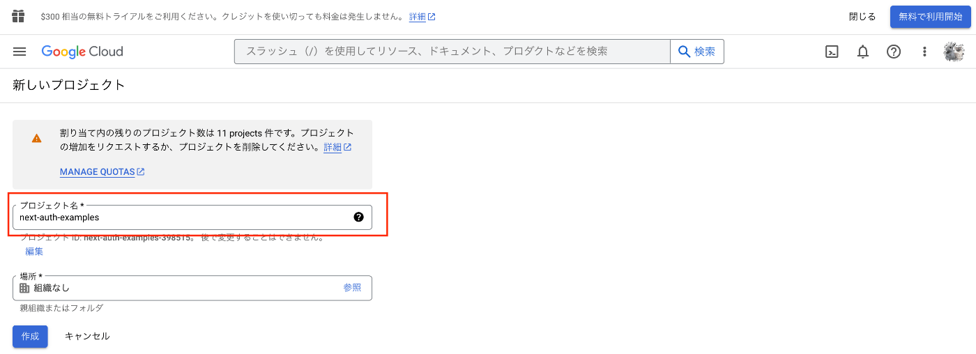976x354 pixels.
Task: Focus the top resource search box
Action: tap(452, 52)
